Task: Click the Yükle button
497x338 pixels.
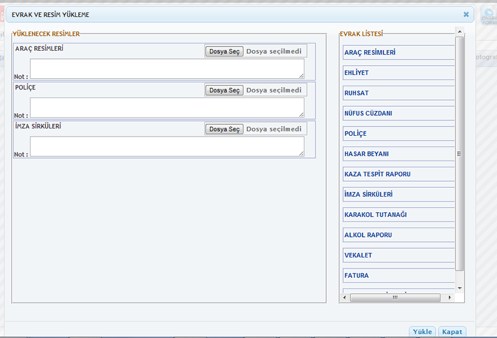Action: coord(422,331)
